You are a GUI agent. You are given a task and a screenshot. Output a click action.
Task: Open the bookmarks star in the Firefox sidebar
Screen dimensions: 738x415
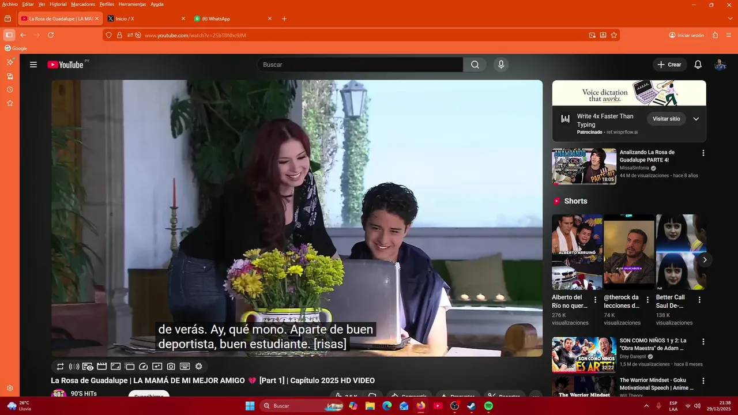point(10,103)
